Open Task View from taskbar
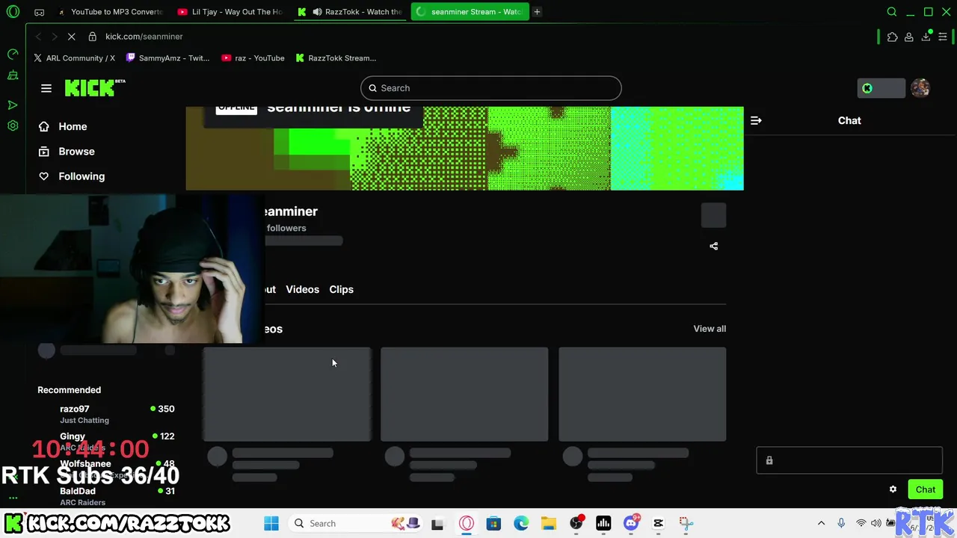Image resolution: width=957 pixels, height=538 pixels. pyautogui.click(x=437, y=523)
